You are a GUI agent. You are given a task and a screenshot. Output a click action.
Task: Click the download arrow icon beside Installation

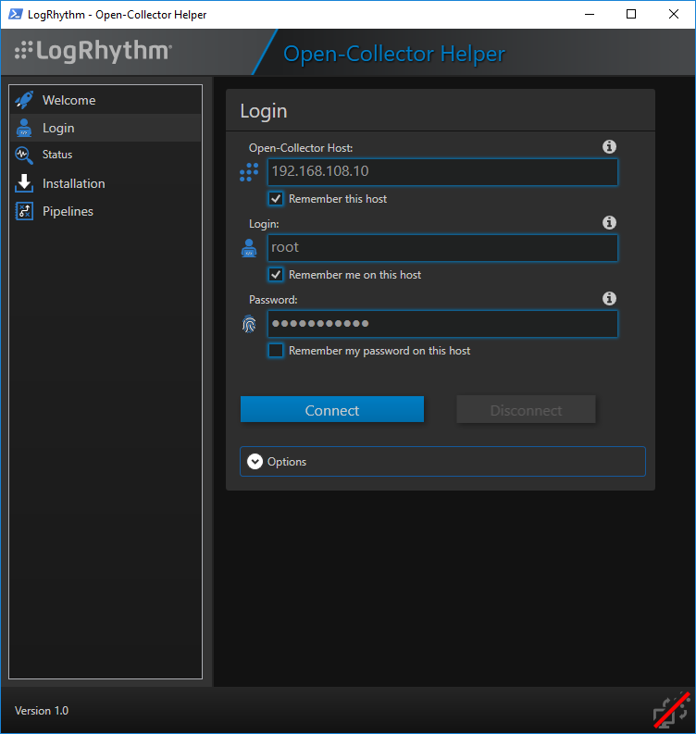click(24, 183)
